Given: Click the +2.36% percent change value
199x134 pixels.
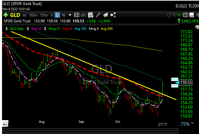Looking at the screenshot, I should [x=104, y=21].
